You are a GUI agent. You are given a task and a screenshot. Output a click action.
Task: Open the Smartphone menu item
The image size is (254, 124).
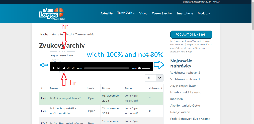click(x=185, y=13)
